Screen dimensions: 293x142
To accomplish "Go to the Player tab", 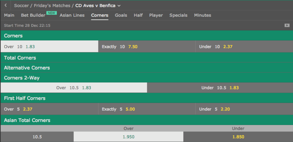I will (156, 15).
